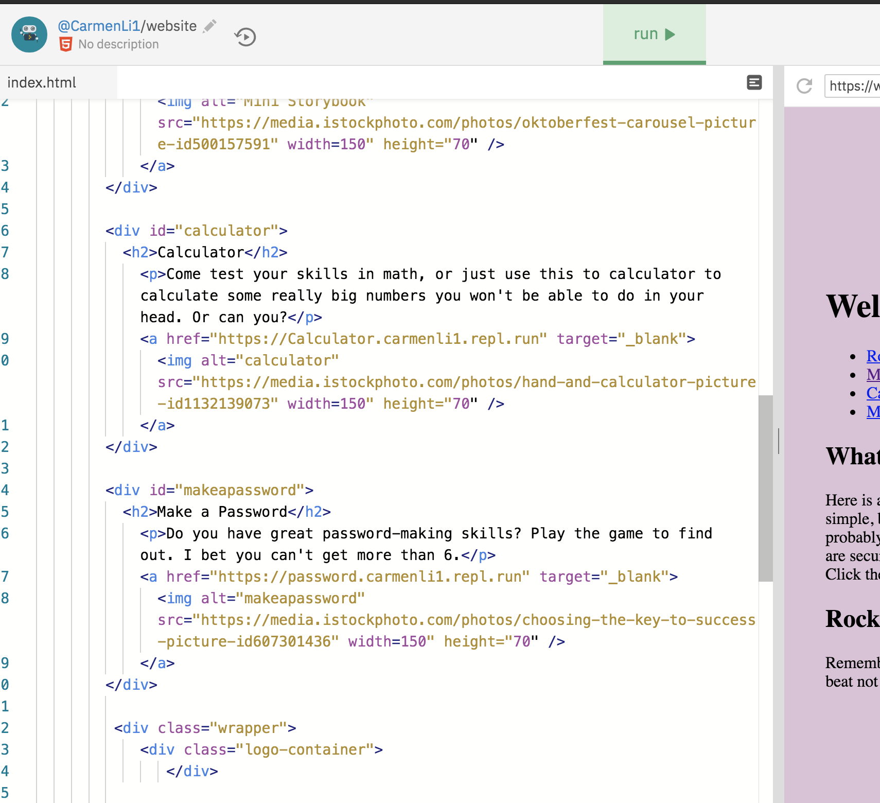Click the fourth bulleted link in preview
This screenshot has width=880, height=803.
[873, 411]
